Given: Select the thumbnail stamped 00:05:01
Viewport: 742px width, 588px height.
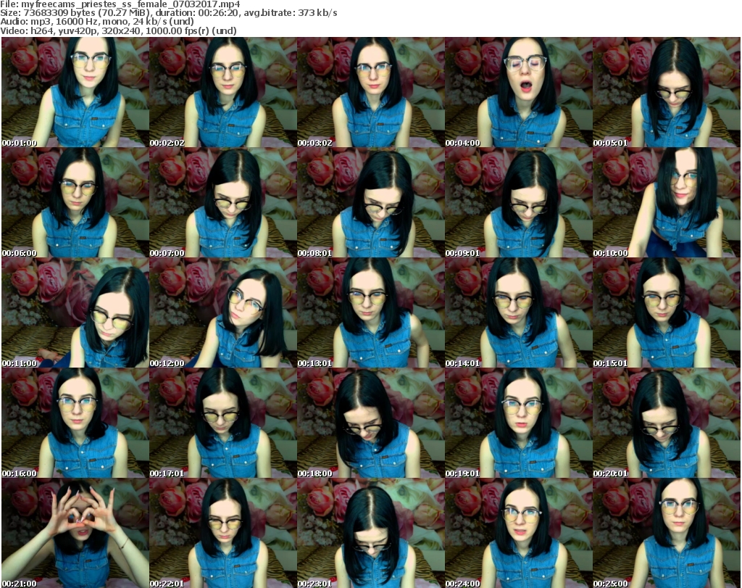Looking at the screenshot, I should click(667, 92).
